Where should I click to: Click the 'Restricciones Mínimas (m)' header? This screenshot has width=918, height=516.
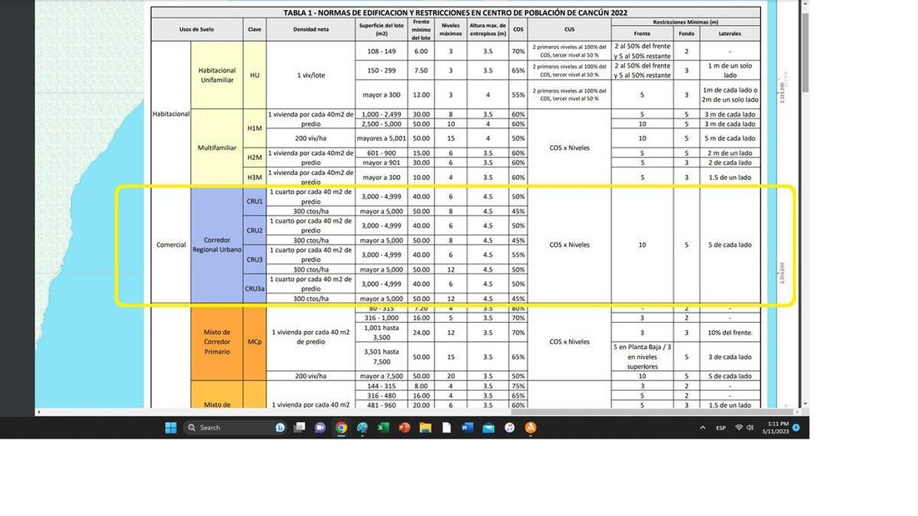[685, 22]
